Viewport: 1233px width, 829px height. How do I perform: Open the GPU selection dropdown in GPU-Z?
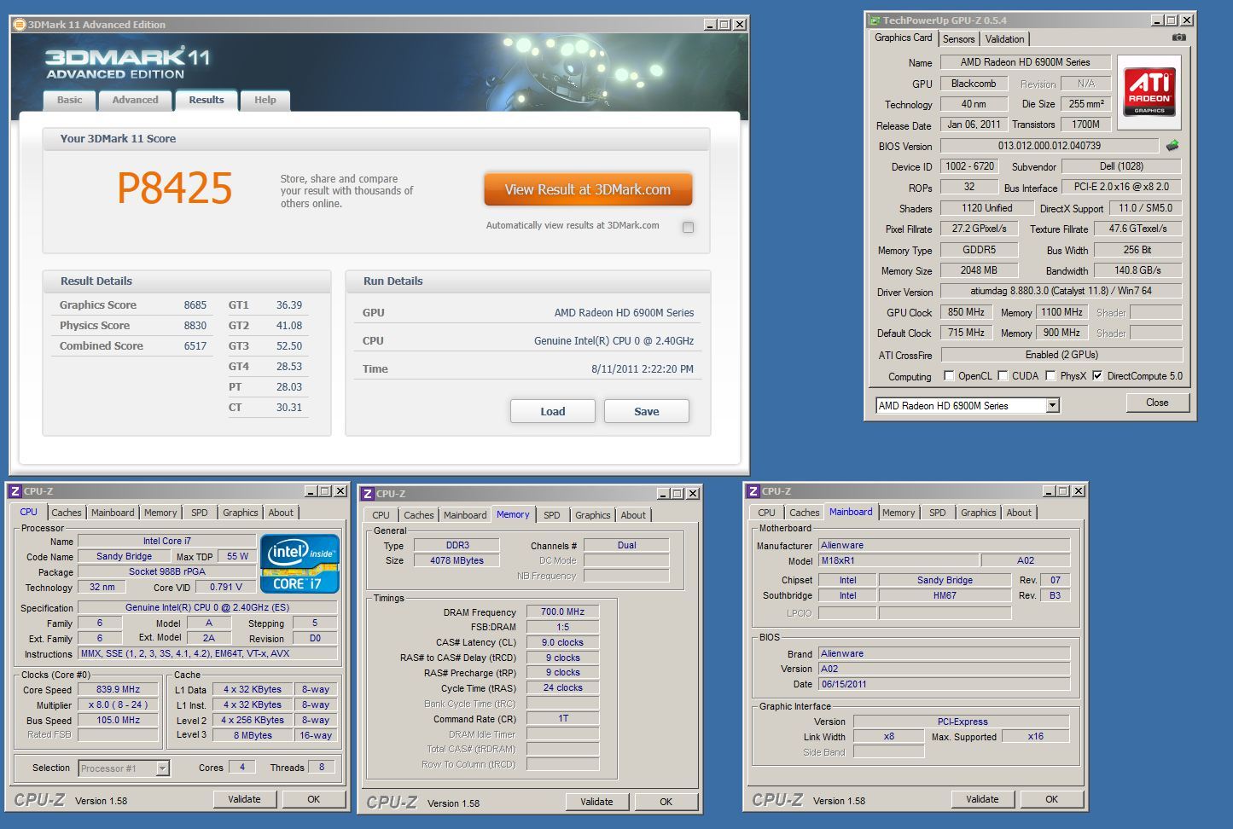1053,406
